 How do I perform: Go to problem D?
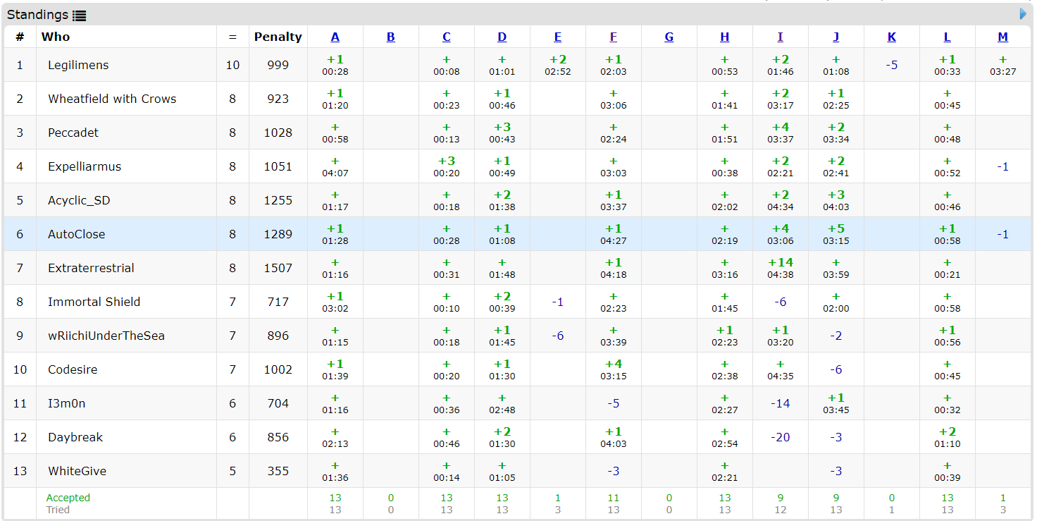502,37
